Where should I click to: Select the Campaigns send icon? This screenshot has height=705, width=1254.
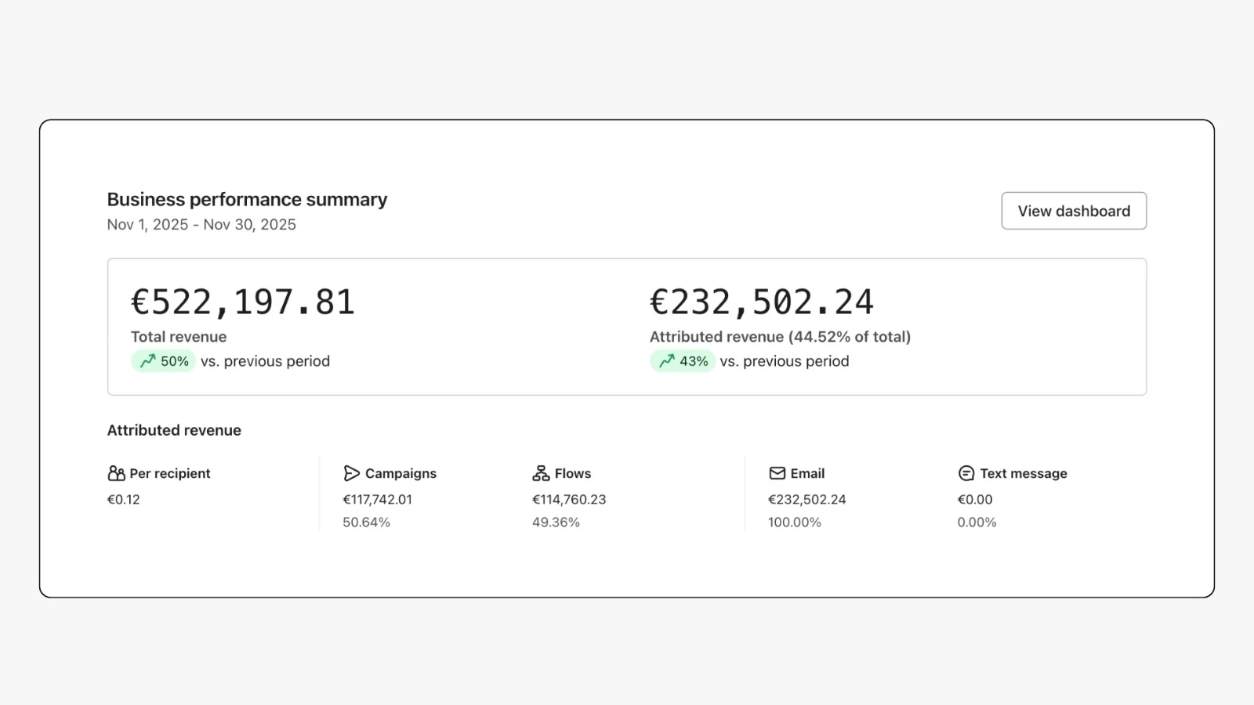click(x=352, y=473)
